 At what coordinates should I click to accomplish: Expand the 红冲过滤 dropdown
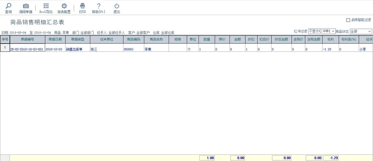point(322,31)
